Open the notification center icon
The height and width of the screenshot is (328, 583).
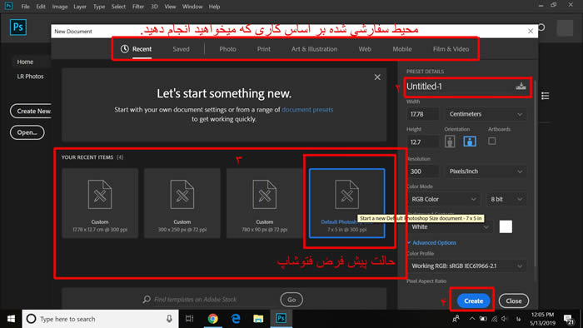[568, 319]
